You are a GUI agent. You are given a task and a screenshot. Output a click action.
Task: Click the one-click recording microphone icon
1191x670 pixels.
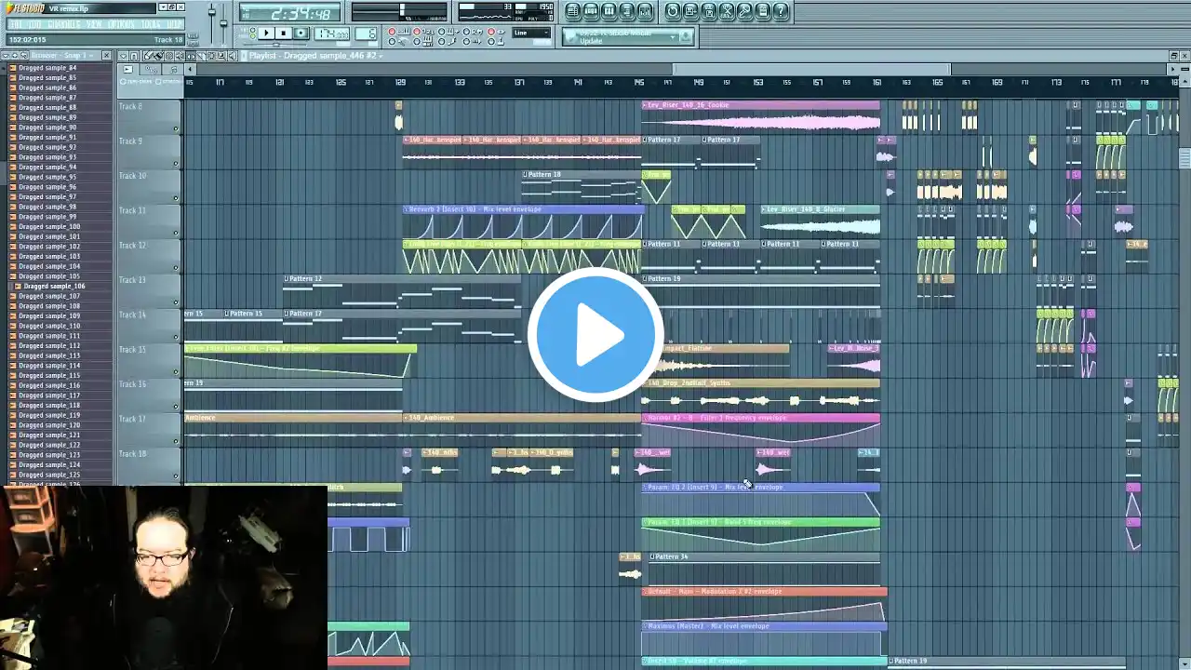[744, 11]
